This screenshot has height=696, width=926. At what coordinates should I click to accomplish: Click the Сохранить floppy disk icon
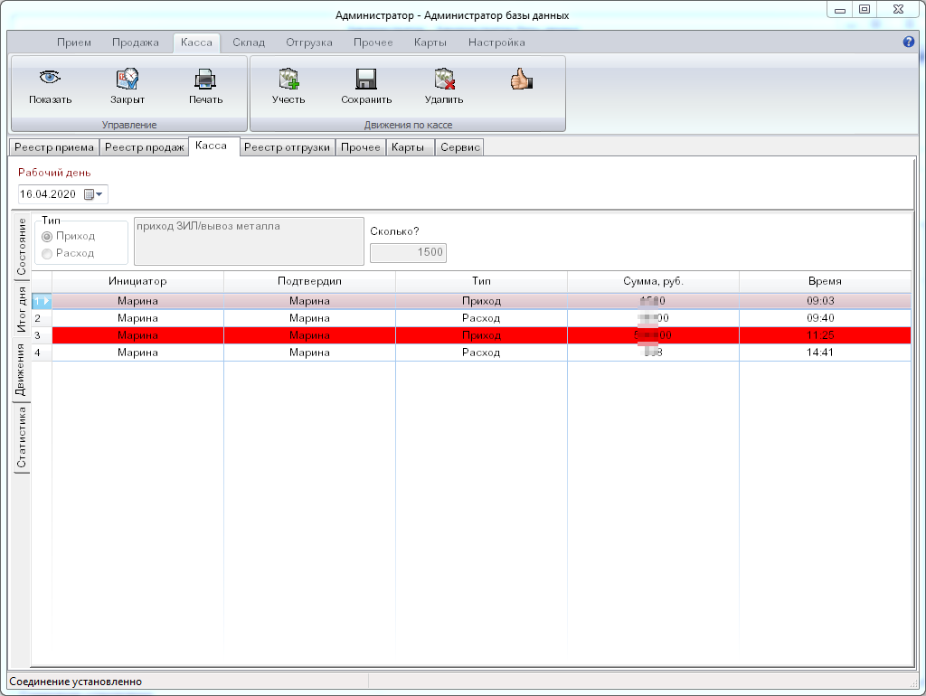point(366,79)
